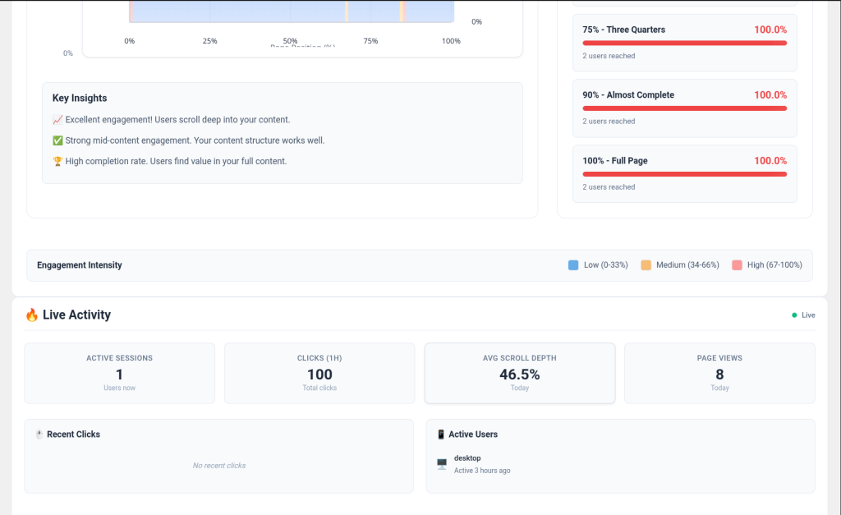This screenshot has width=841, height=515.
Task: Click the 100% Full Page progress bar
Action: coord(684,174)
